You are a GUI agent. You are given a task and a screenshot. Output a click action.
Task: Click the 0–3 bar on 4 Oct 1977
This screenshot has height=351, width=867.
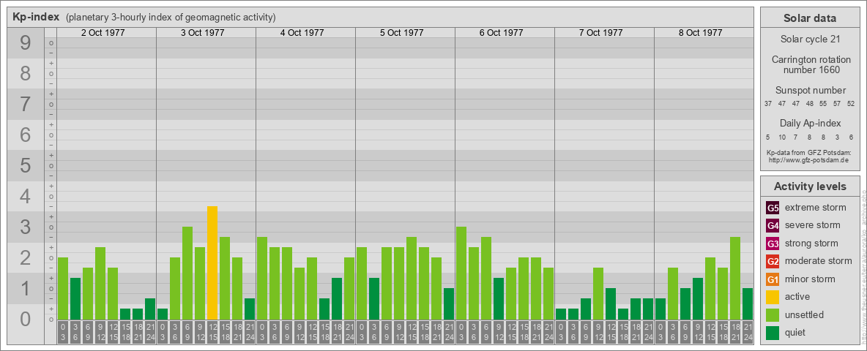262,278
